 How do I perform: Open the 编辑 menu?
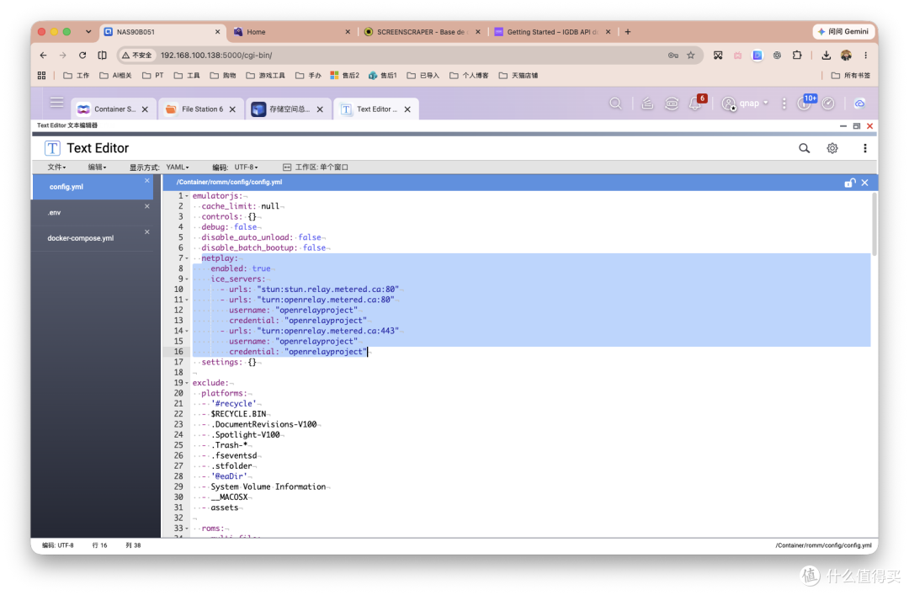coord(97,167)
